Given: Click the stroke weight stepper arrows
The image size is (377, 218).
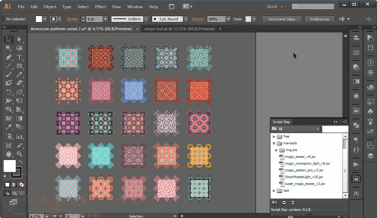Looking at the screenshot, I should (83, 19).
